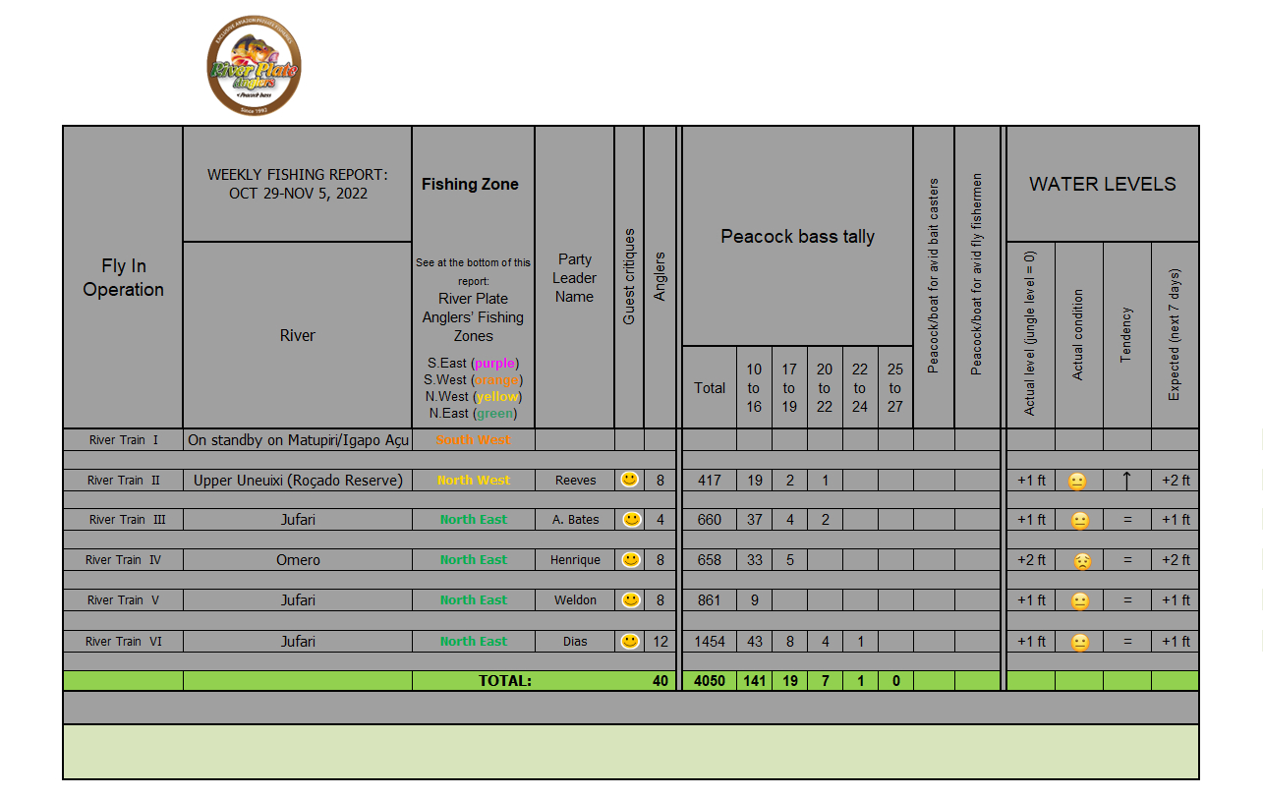Click the guest critique smiley for Weldon
Screen dimensions: 1263x797
click(x=630, y=599)
